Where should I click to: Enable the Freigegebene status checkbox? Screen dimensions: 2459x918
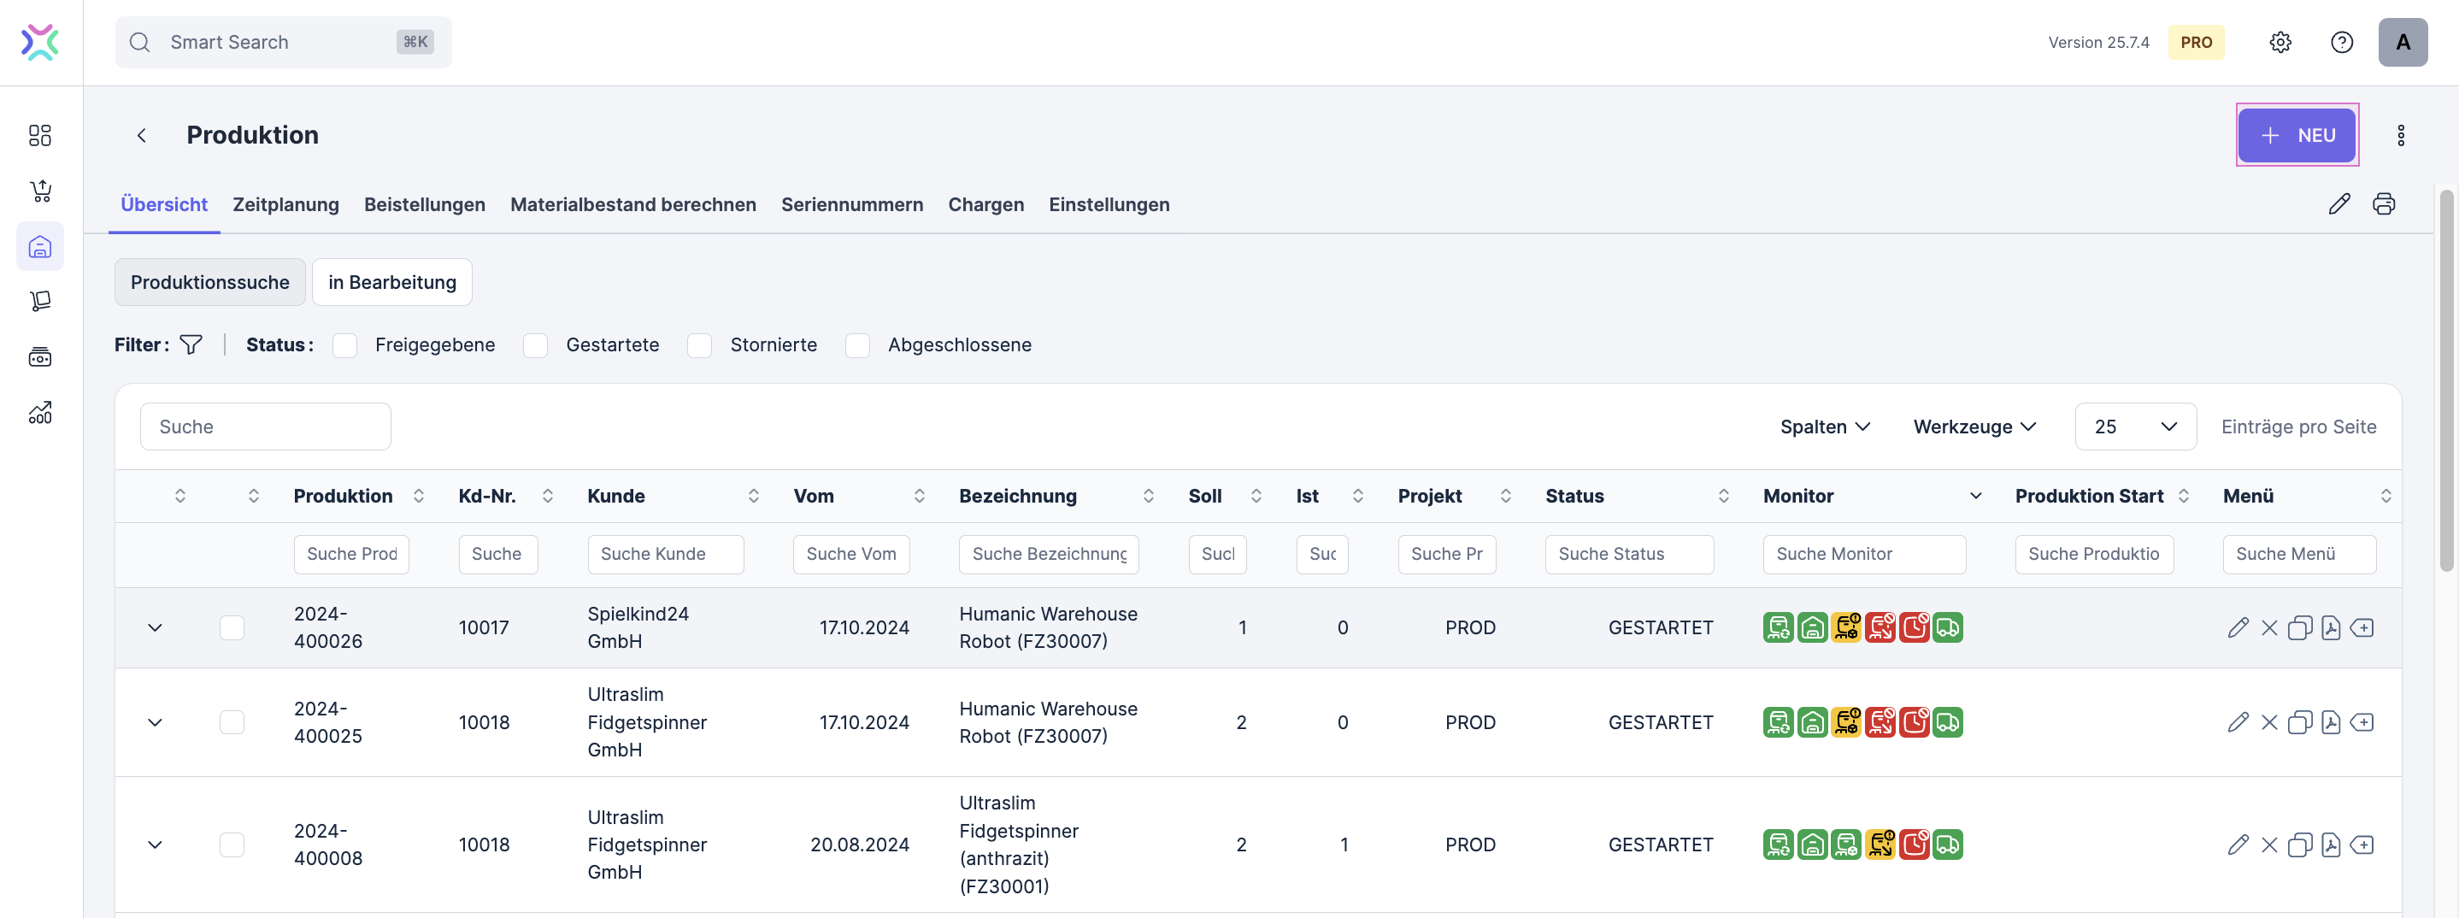[x=344, y=345]
